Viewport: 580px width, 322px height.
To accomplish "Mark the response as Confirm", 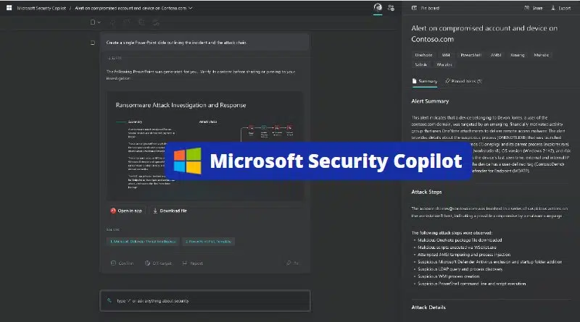I will 122,263.
